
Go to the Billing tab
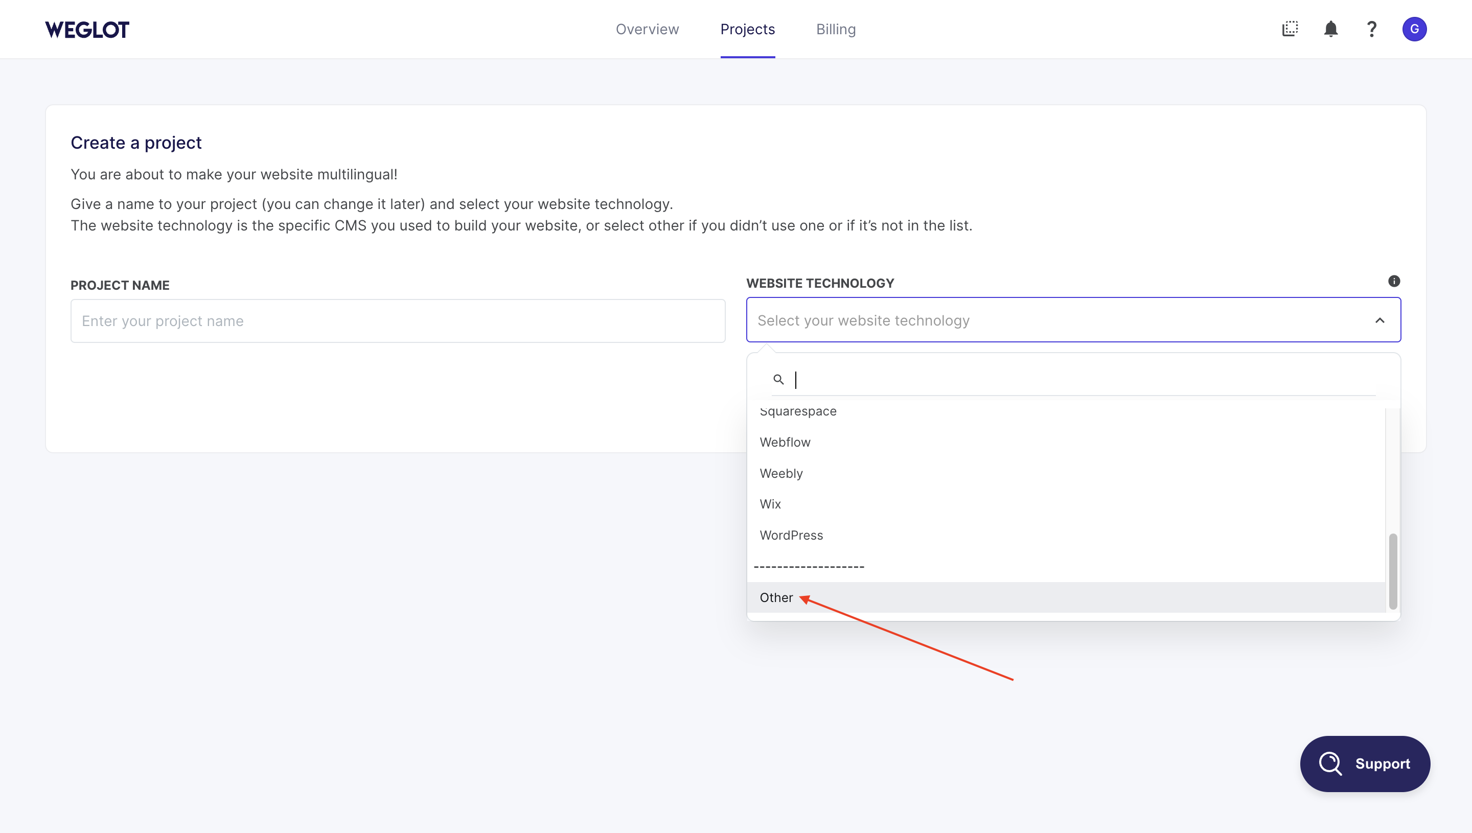[836, 29]
